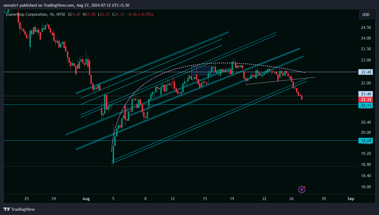Select the 21.46 price label
The height and width of the screenshot is (215, 379).
click(365, 94)
